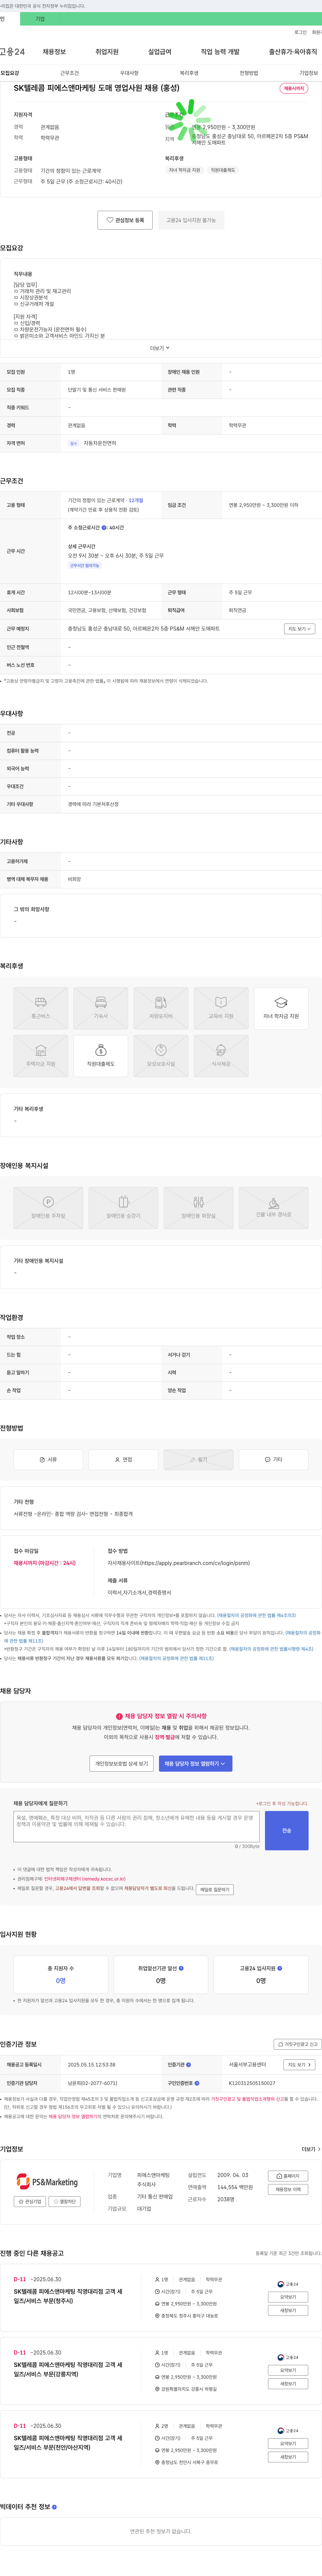The width and height of the screenshot is (322, 2576).
Task: Open the 채용정보 menu
Action: [x=54, y=52]
